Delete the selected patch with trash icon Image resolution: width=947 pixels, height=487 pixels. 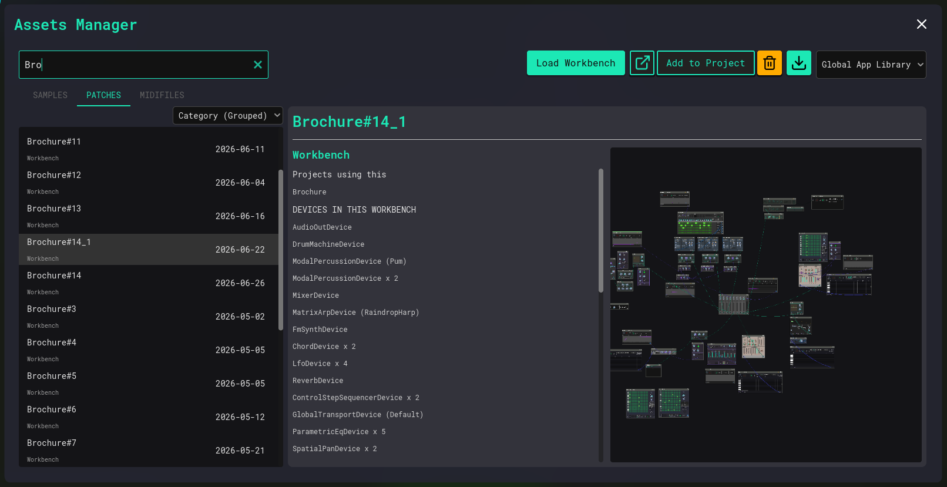coord(770,63)
